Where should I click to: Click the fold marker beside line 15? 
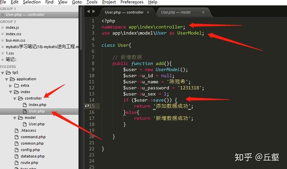87,106
